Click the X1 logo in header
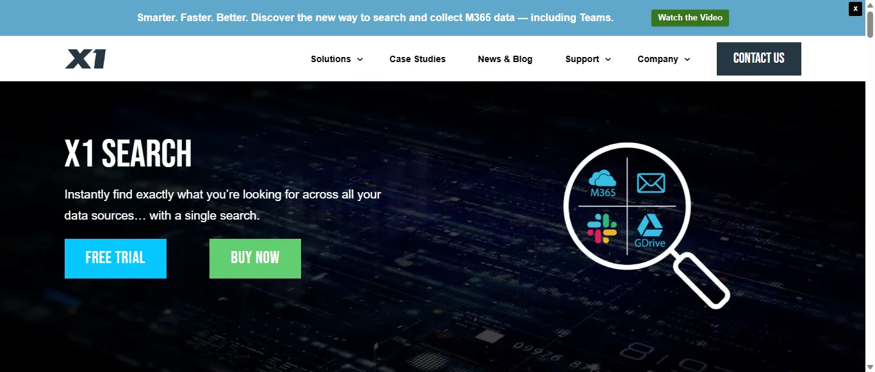The height and width of the screenshot is (372, 875). point(85,59)
